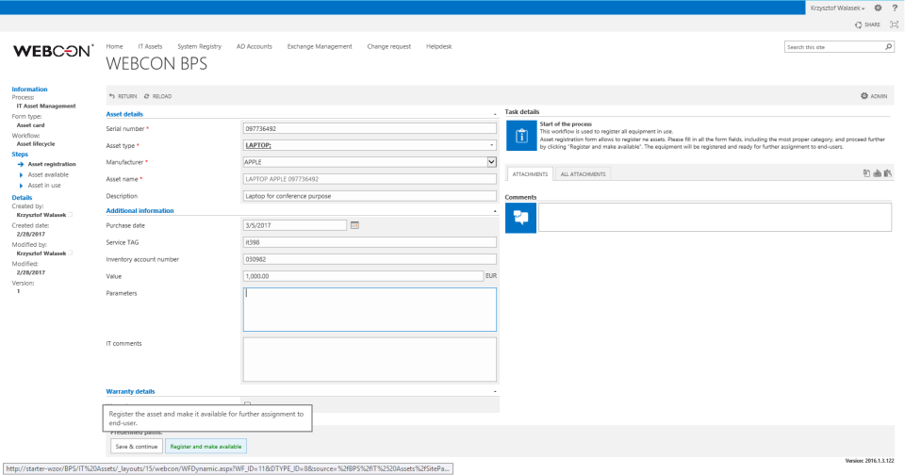Click the 'Asset registration' step text

(x=52, y=165)
